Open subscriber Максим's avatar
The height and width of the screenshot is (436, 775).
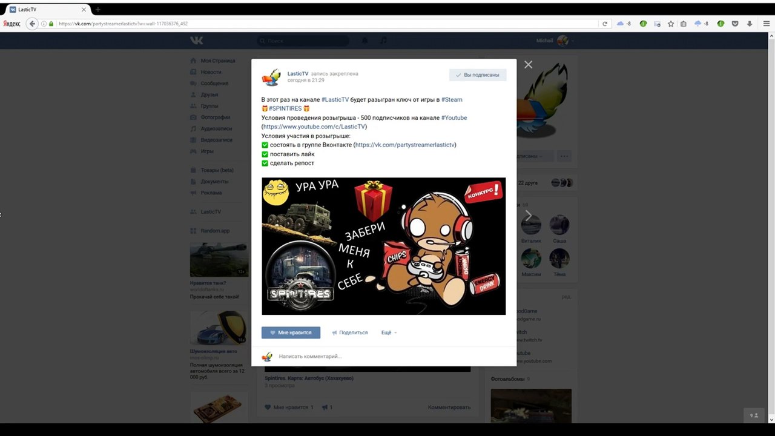pyautogui.click(x=531, y=259)
